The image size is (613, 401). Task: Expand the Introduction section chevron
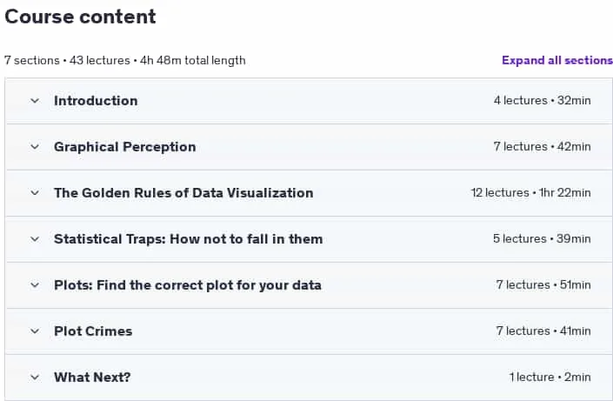pos(35,101)
